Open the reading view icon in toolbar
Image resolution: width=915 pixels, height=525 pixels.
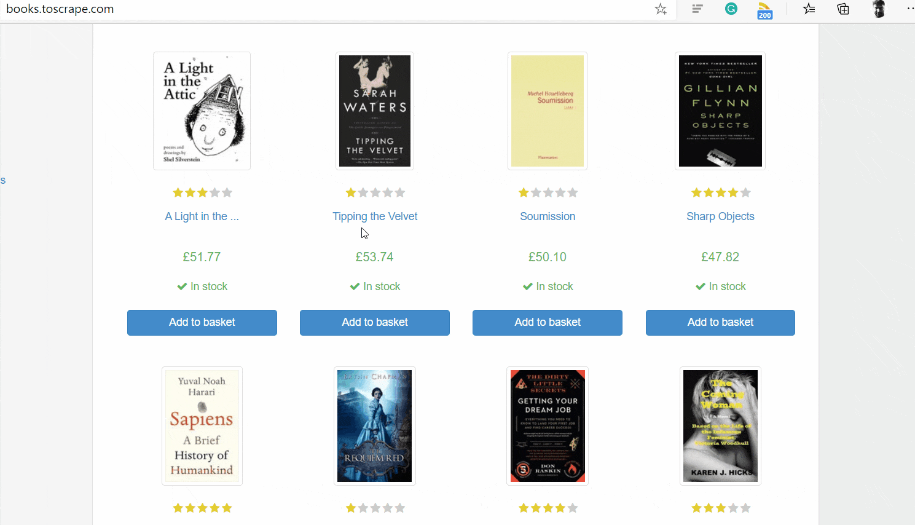[697, 9]
